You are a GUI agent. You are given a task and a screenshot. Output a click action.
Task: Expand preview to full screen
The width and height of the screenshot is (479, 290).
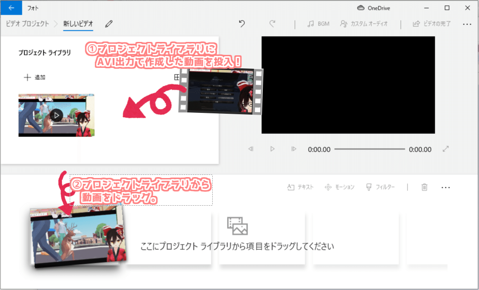pos(445,149)
